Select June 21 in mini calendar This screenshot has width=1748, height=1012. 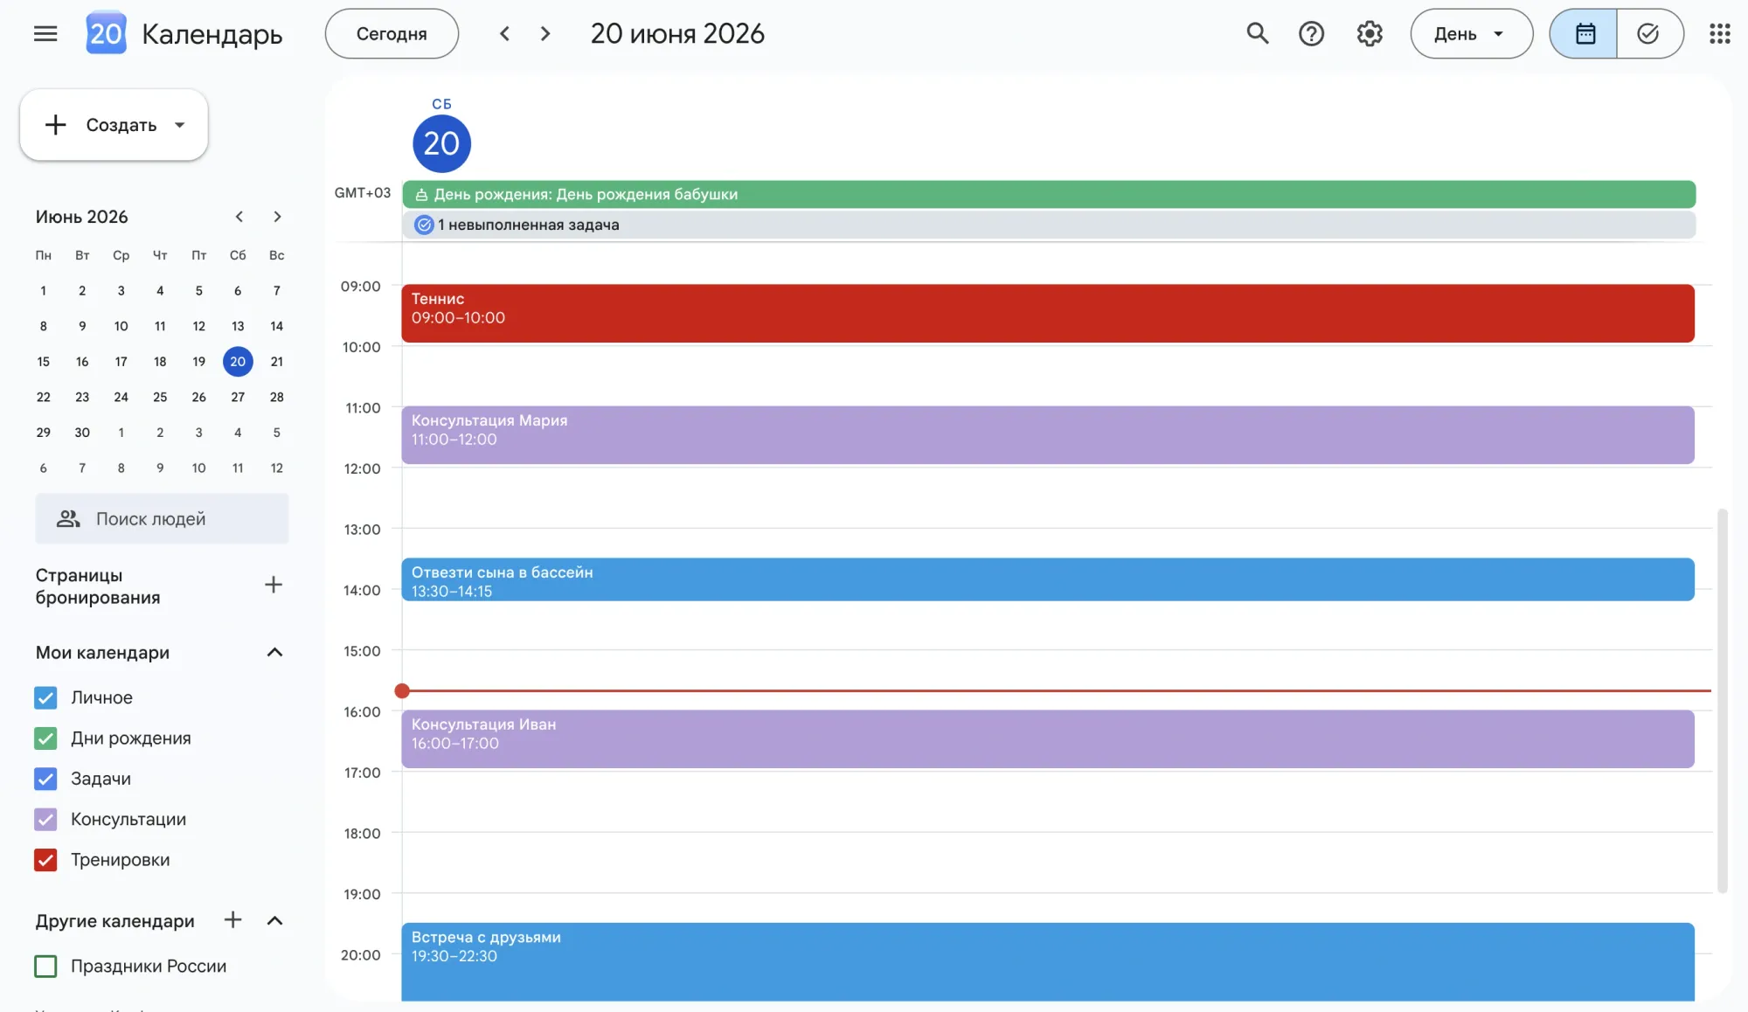point(277,362)
